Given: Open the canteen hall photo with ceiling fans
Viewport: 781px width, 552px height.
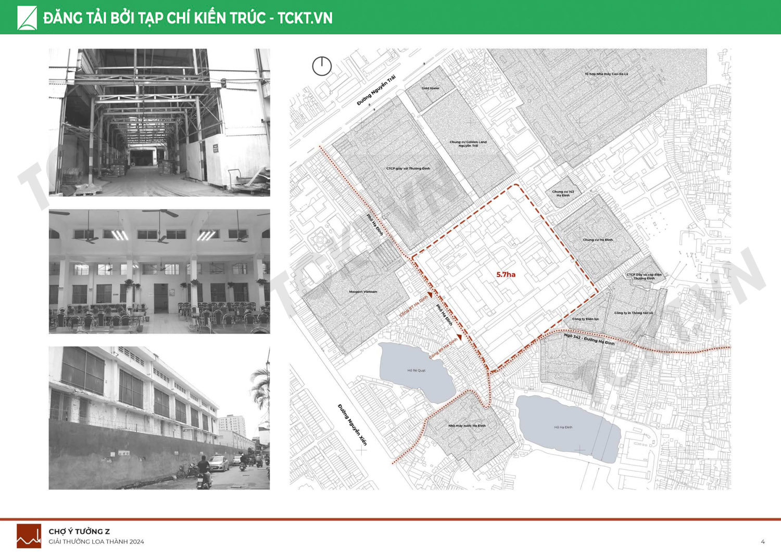Looking at the screenshot, I should point(159,271).
